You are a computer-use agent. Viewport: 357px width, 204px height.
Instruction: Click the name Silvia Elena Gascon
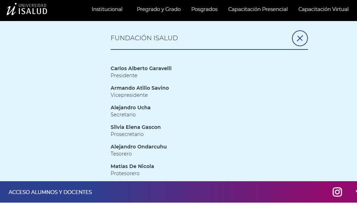(135, 127)
